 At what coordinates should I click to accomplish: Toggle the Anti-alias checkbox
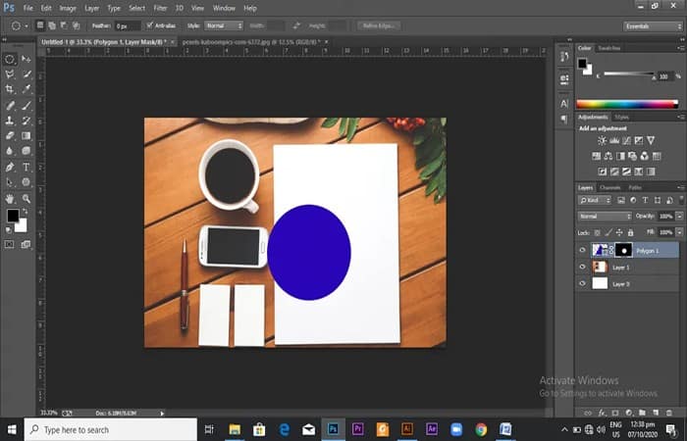[x=150, y=25]
